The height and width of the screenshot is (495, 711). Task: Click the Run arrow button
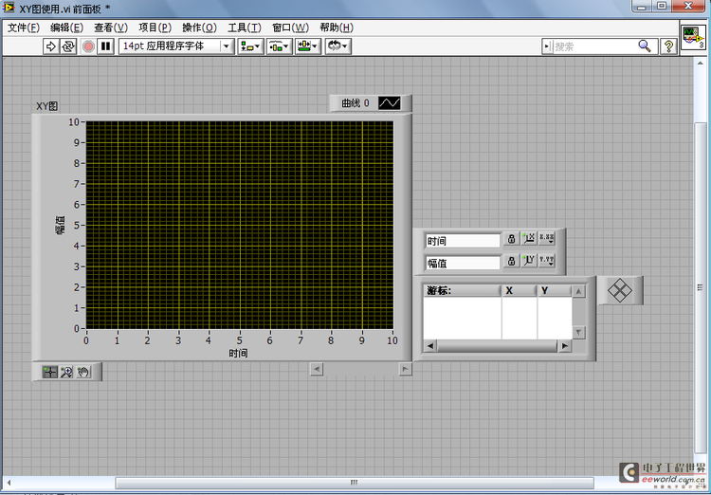[51, 46]
